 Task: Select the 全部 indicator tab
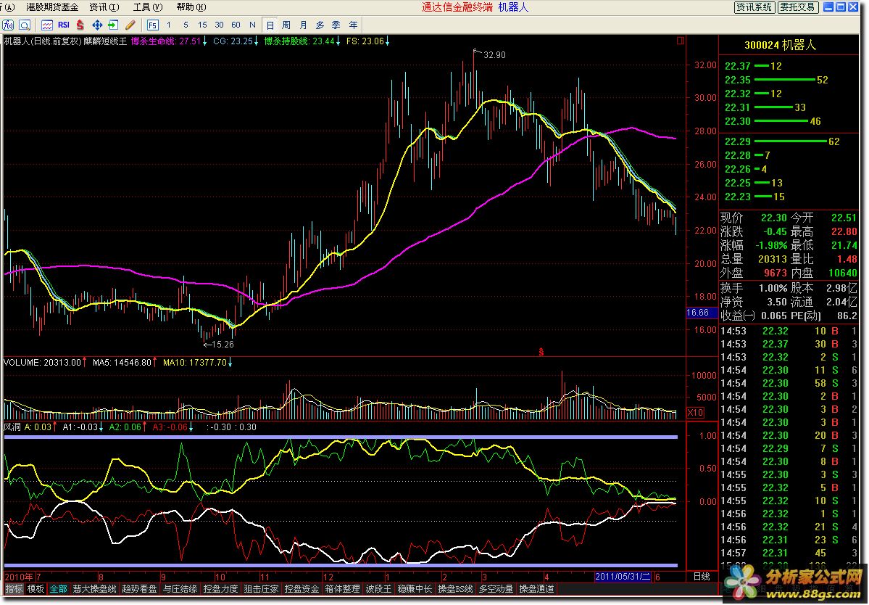(x=58, y=589)
